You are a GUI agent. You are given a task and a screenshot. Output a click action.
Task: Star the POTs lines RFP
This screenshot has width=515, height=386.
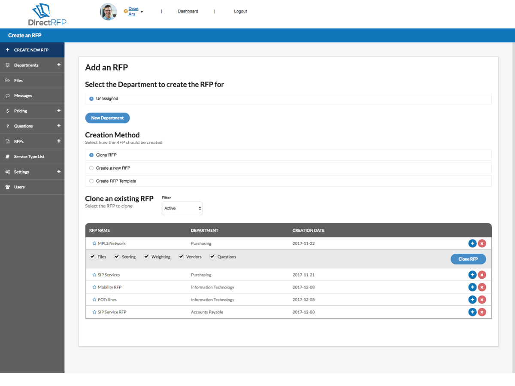pyautogui.click(x=94, y=300)
